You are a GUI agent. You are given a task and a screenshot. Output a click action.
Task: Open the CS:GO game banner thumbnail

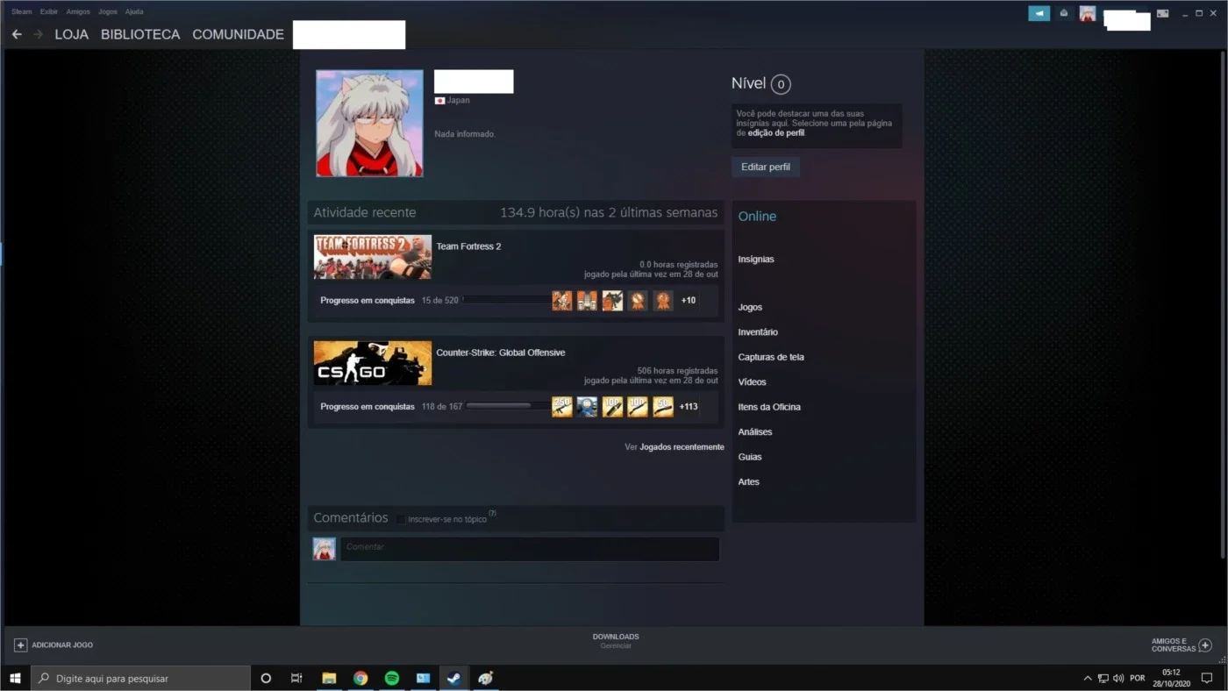click(373, 363)
